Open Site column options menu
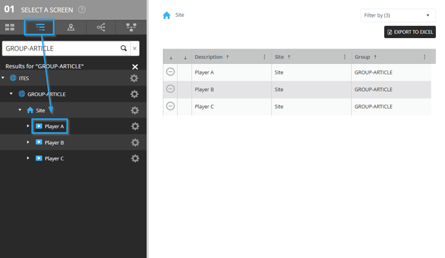Viewport: 445px width, 258px height. 345,57
